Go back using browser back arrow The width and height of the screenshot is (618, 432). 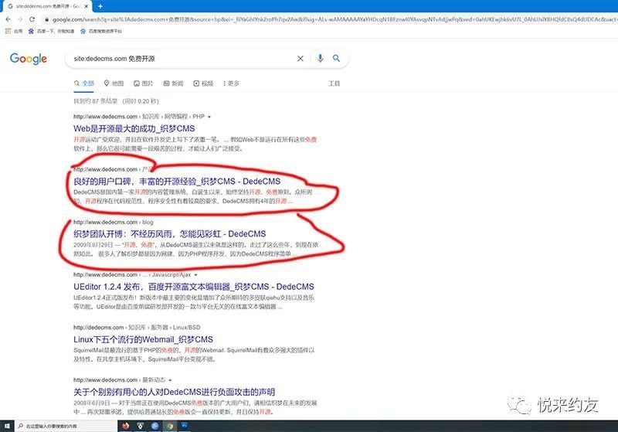click(x=8, y=19)
